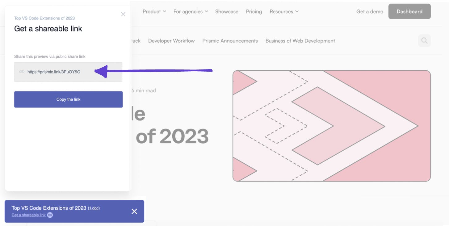Click Share this preview via public share link label
This screenshot has width=449, height=226.
50,56
